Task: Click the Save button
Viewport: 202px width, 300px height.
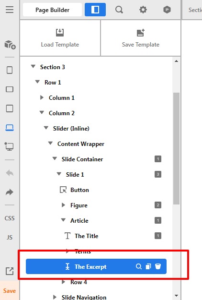Action: pyautogui.click(x=10, y=290)
